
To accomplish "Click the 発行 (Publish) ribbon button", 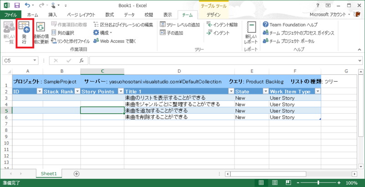I will 25,33.
